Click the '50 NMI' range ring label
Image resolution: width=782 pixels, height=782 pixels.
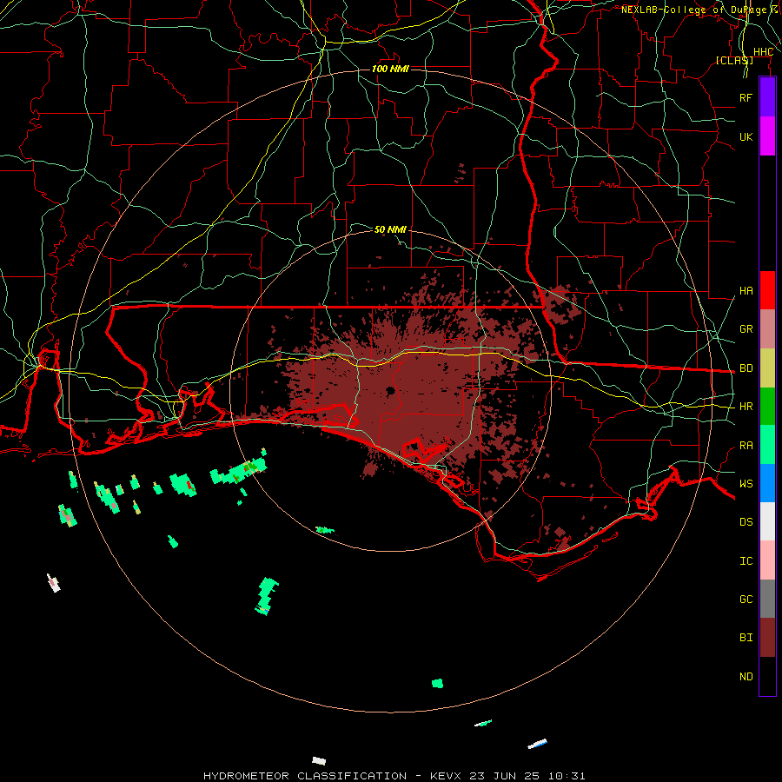pyautogui.click(x=390, y=229)
